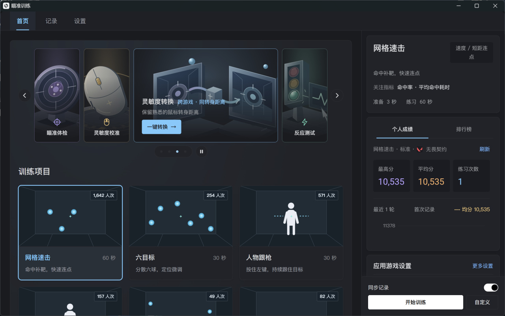Screen dimensions: 505x316
Task: Select the third carousel dot indicator
Action: point(177,151)
